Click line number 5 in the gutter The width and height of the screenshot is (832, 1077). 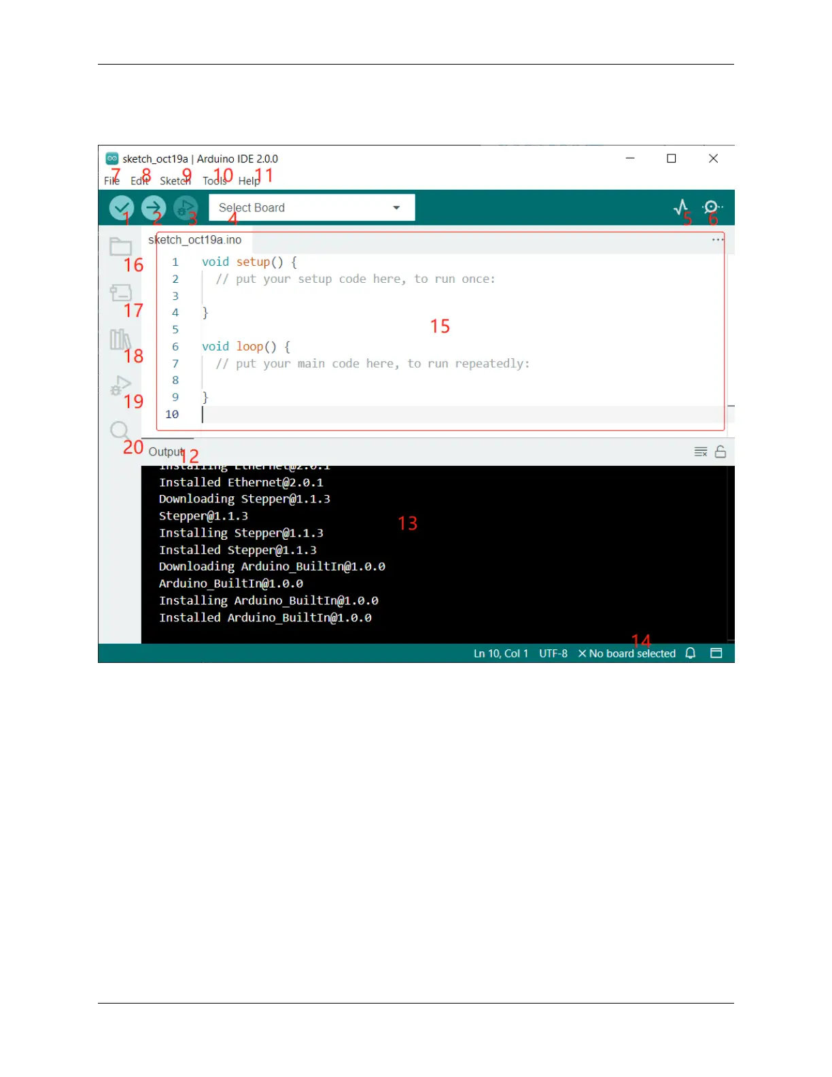coord(175,330)
